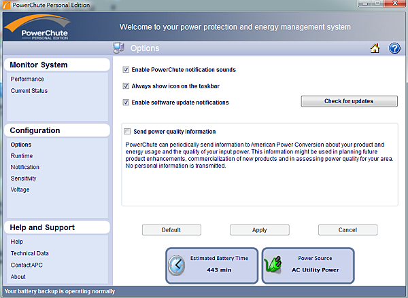
Task: Click the Configuration section header
Action: click(x=57, y=130)
